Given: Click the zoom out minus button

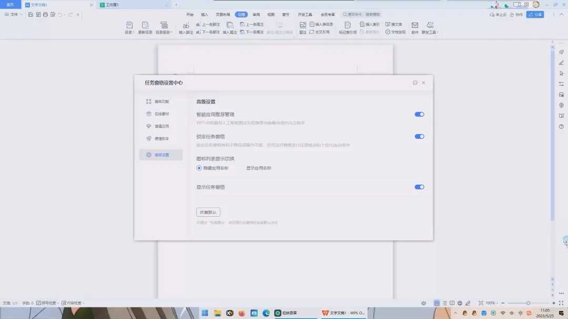Looking at the screenshot, I should 503,303.
